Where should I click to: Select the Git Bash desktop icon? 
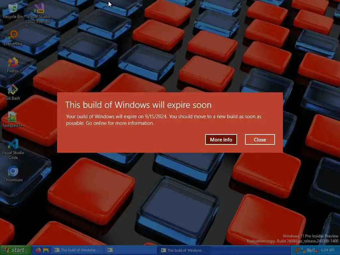pos(13,92)
